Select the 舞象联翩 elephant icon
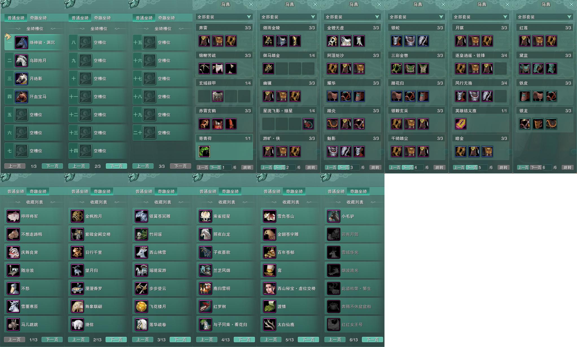 77,307
